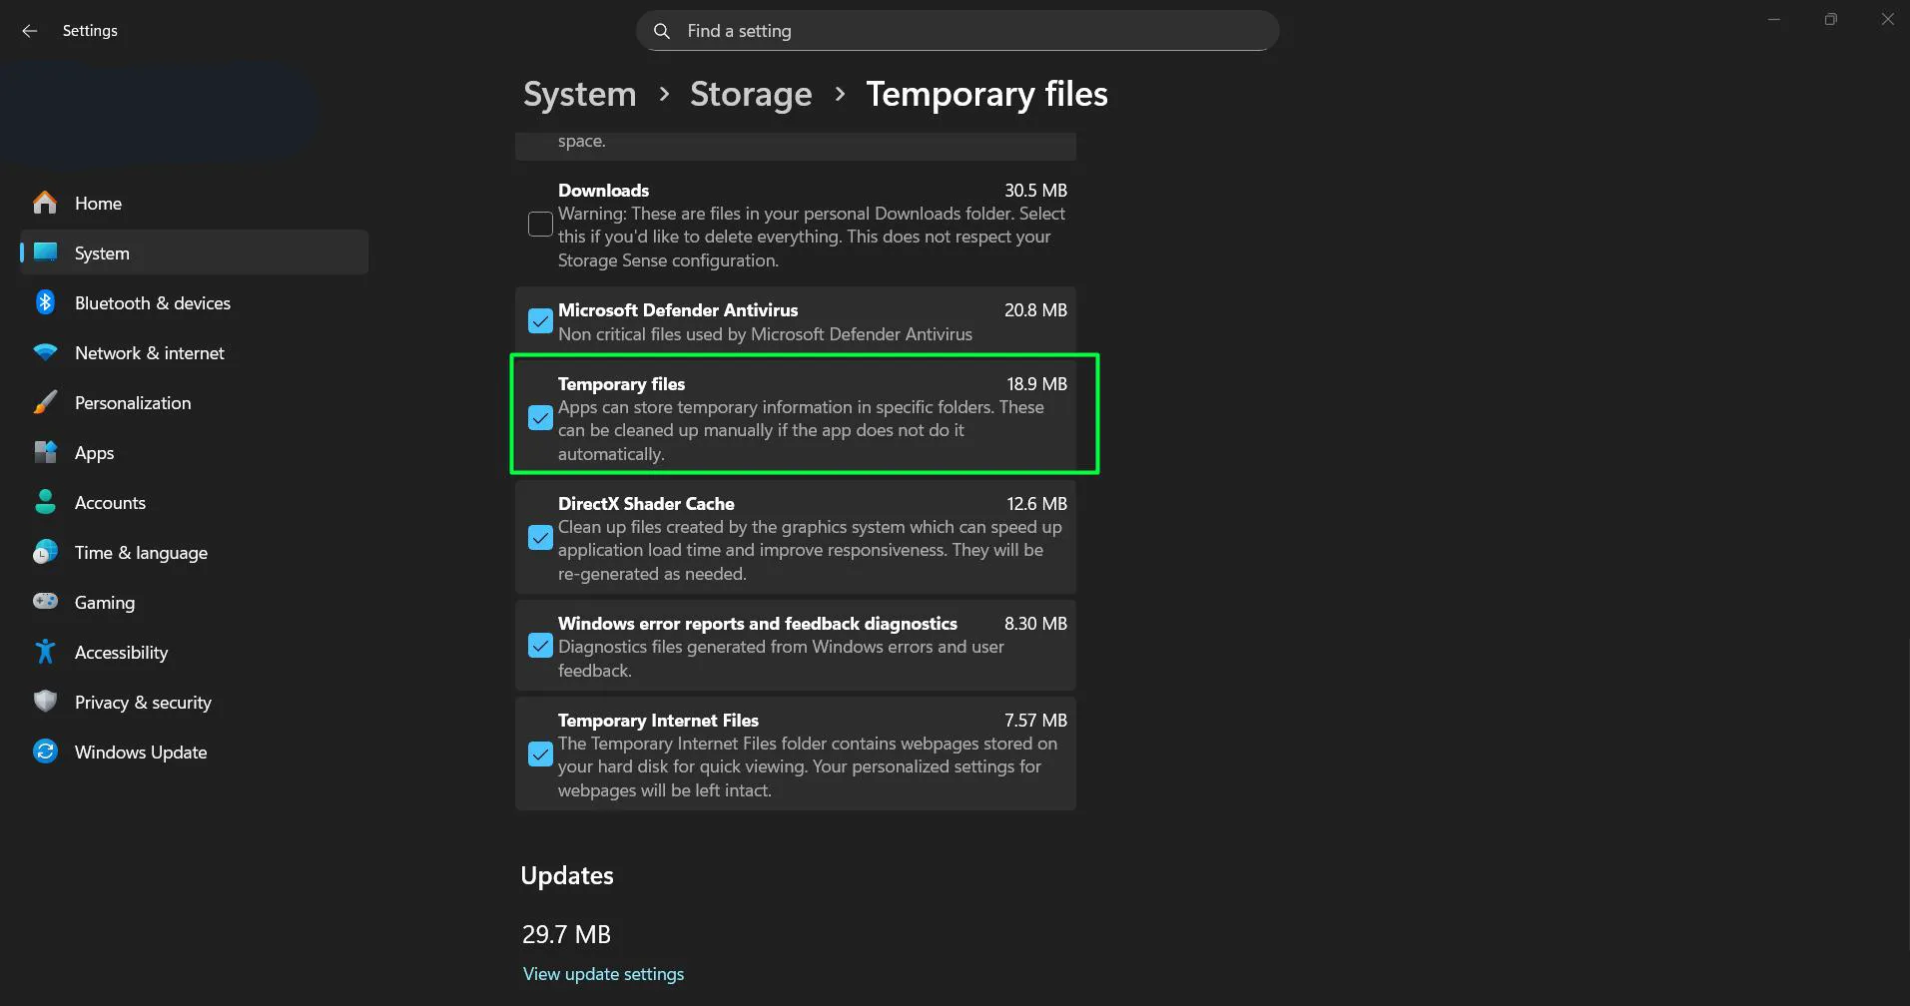Select the Privacy & security shield icon
The width and height of the screenshot is (1910, 1006).
[x=45, y=702]
